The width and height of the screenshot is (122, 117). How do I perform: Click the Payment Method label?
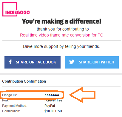[x=15, y=106]
